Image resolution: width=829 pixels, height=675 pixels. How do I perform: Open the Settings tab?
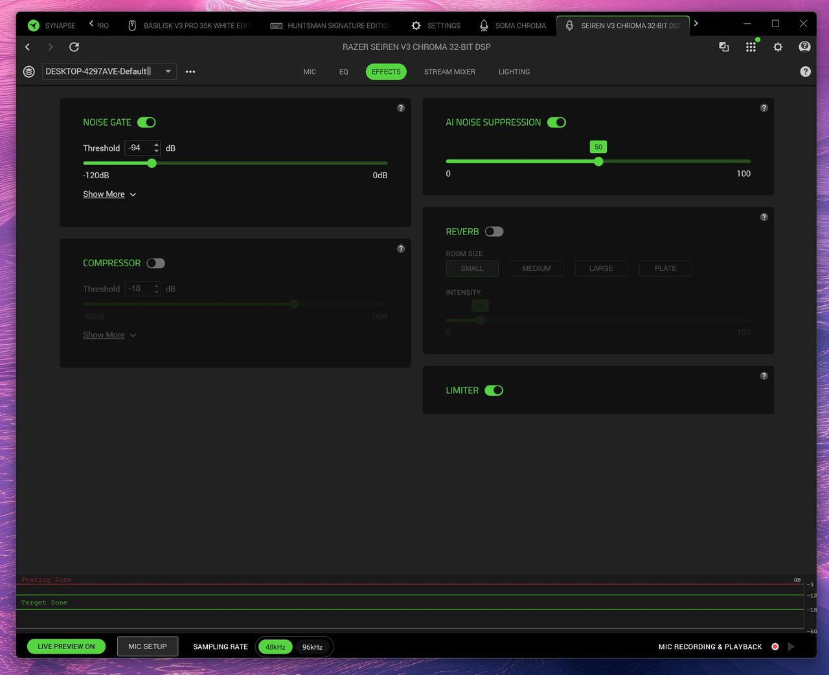click(x=435, y=25)
